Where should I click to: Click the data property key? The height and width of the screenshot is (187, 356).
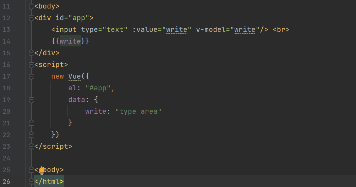click(77, 100)
